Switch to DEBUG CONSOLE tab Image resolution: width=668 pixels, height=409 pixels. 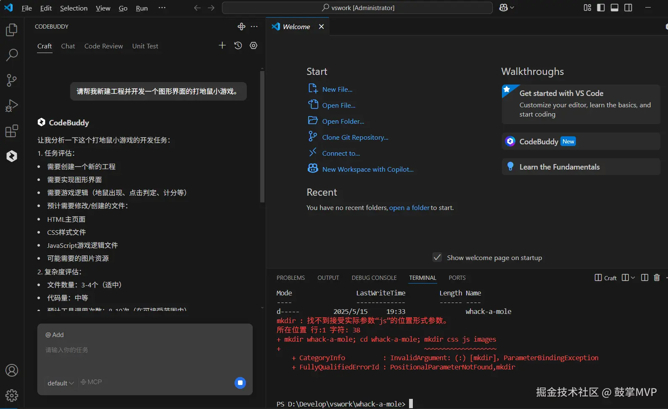pos(374,278)
